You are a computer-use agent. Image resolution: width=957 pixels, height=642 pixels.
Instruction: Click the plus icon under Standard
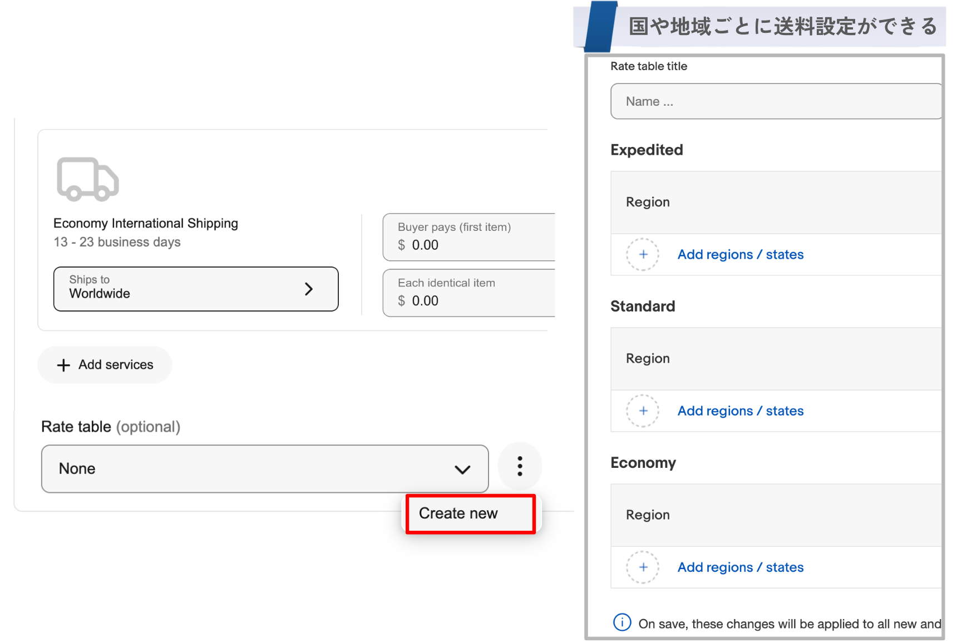point(643,411)
